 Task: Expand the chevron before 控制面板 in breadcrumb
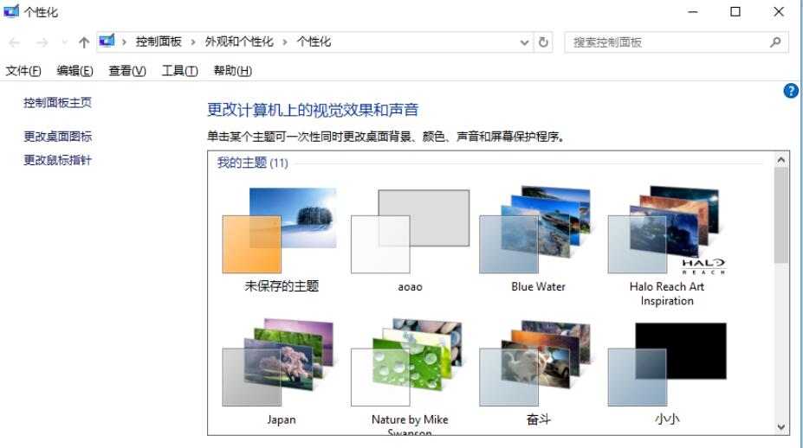(x=124, y=42)
